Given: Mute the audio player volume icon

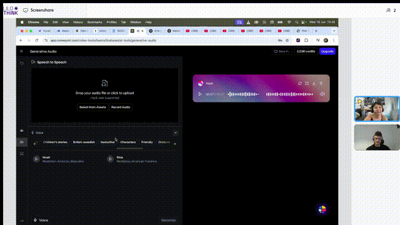Looking at the screenshot, I should 322,94.
